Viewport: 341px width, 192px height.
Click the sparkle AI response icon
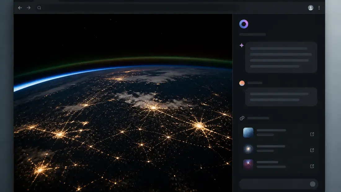coord(241,46)
